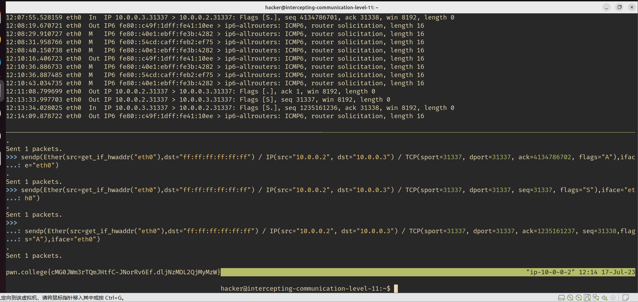Click the network adapter status icon
638x302 pixels.
pyautogui.click(x=596, y=298)
